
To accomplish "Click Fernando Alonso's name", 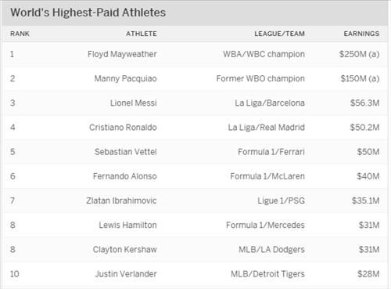I will [x=124, y=176].
